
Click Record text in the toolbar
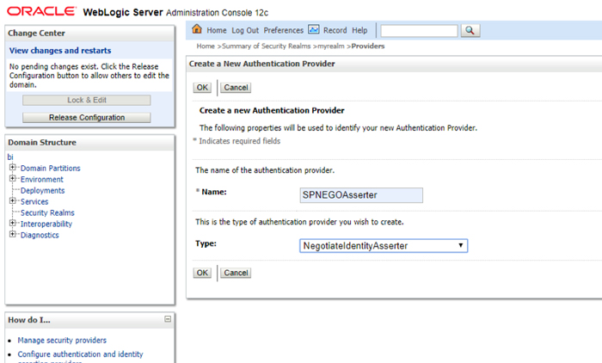coord(335,30)
